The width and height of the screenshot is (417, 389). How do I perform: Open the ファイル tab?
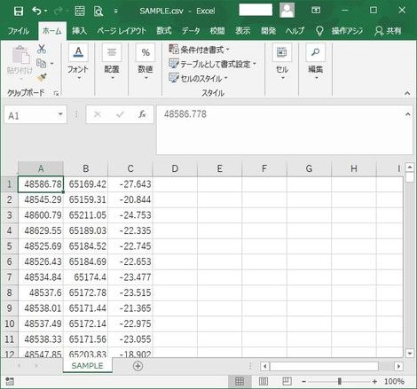19,31
